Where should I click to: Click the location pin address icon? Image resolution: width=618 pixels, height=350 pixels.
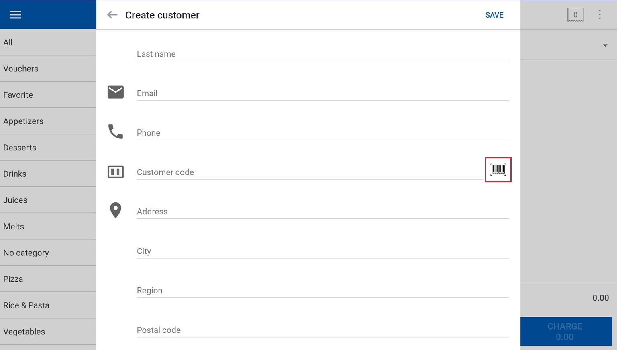coord(116,210)
